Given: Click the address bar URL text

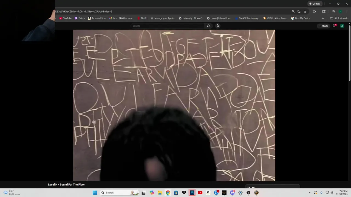Looking at the screenshot, I should 84,11.
